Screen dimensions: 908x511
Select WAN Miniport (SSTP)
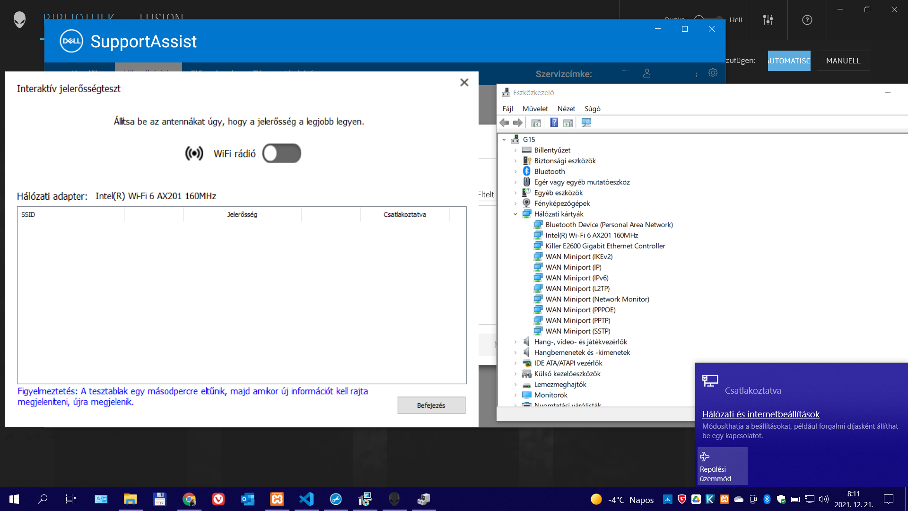tap(577, 331)
